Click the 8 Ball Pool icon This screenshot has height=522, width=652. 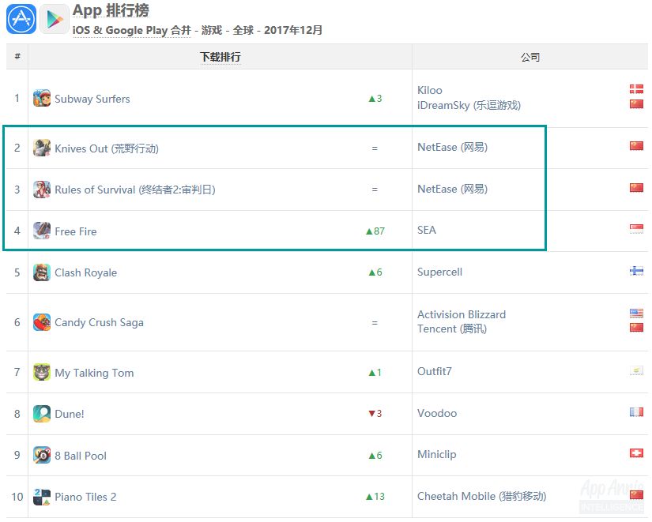[x=42, y=455]
